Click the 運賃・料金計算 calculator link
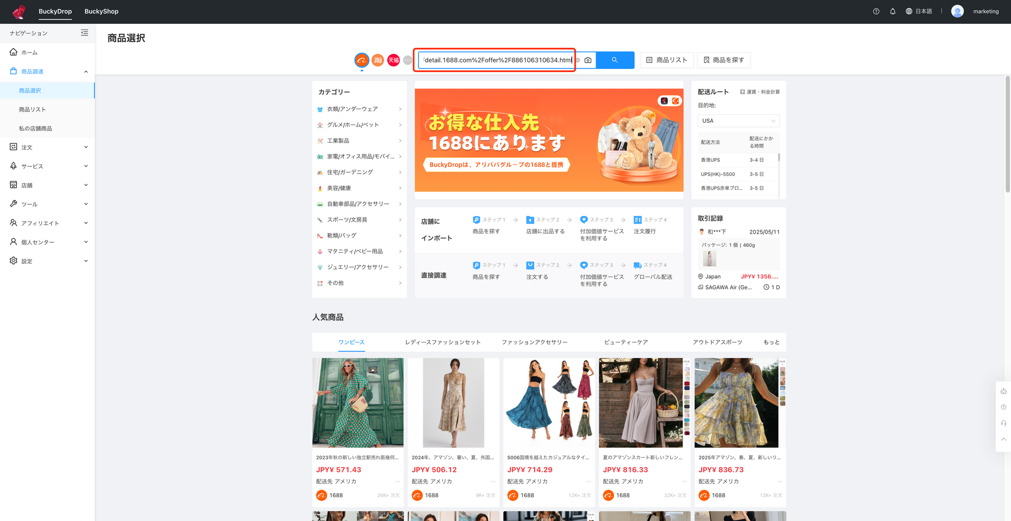1011x521 pixels. point(760,92)
